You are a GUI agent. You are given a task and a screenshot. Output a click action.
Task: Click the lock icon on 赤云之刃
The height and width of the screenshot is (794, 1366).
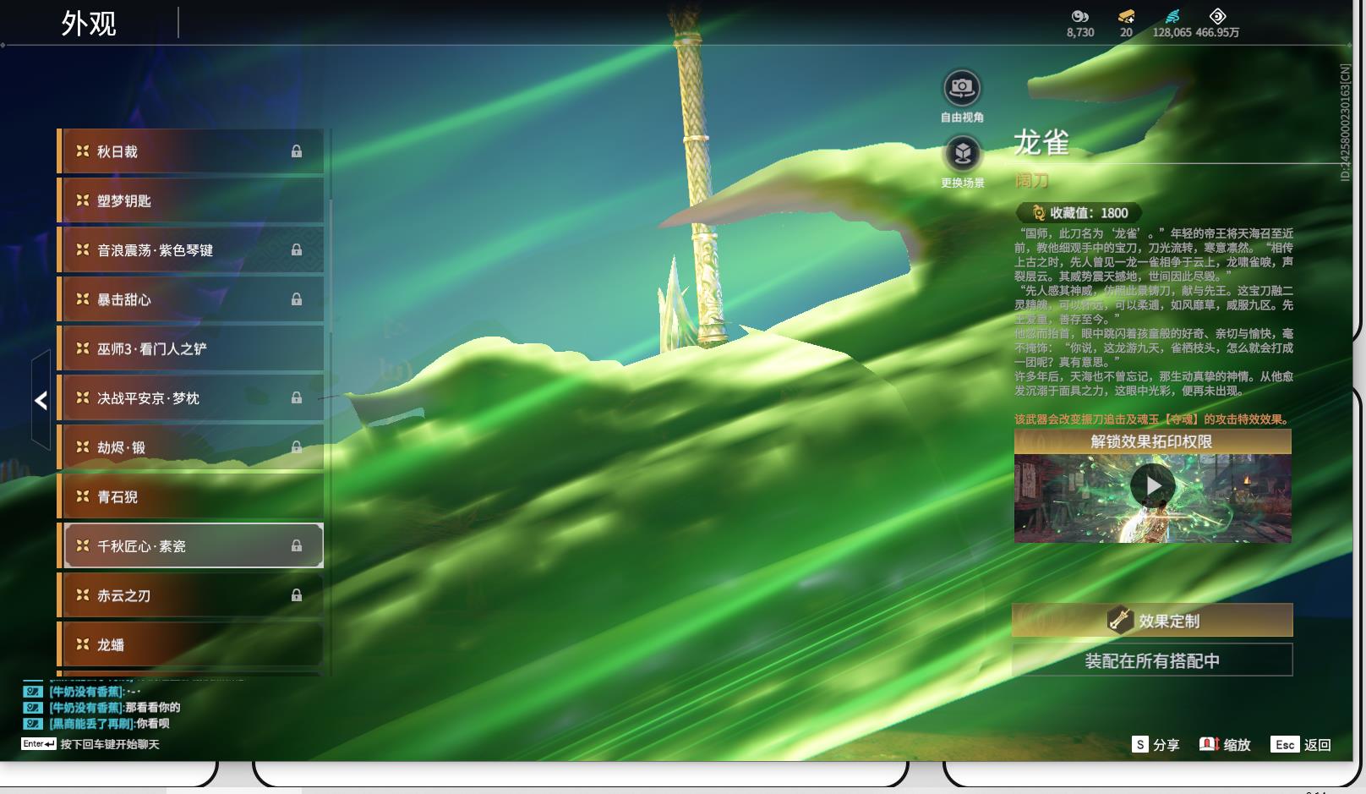[x=297, y=595]
